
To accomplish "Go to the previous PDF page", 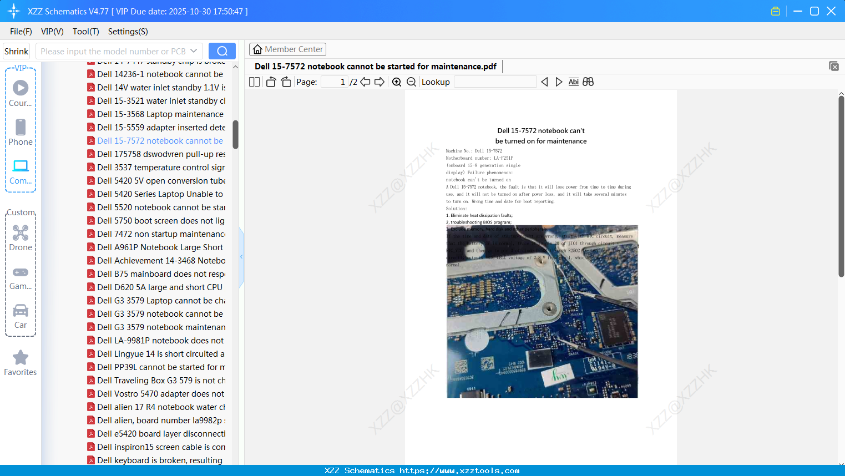I will 365,82.
